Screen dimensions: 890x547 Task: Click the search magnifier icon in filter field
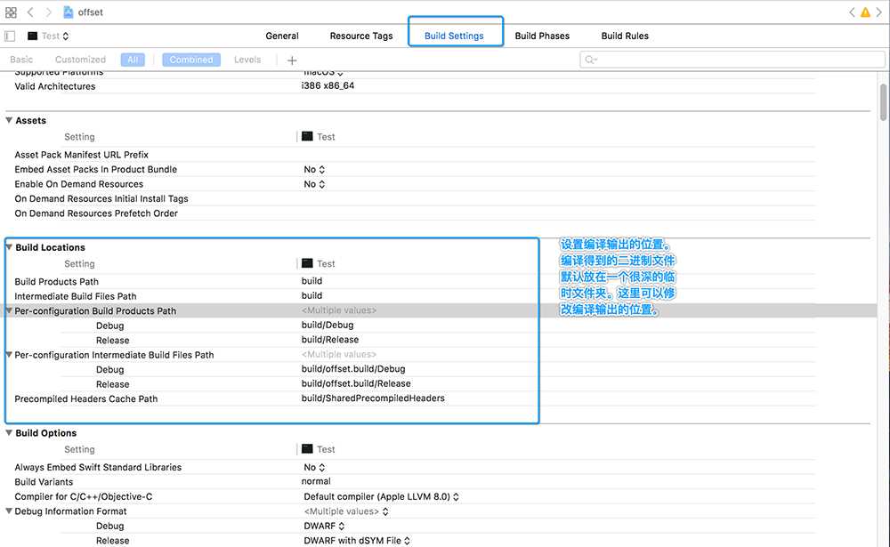[590, 60]
